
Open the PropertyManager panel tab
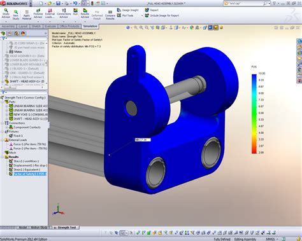click(10, 34)
